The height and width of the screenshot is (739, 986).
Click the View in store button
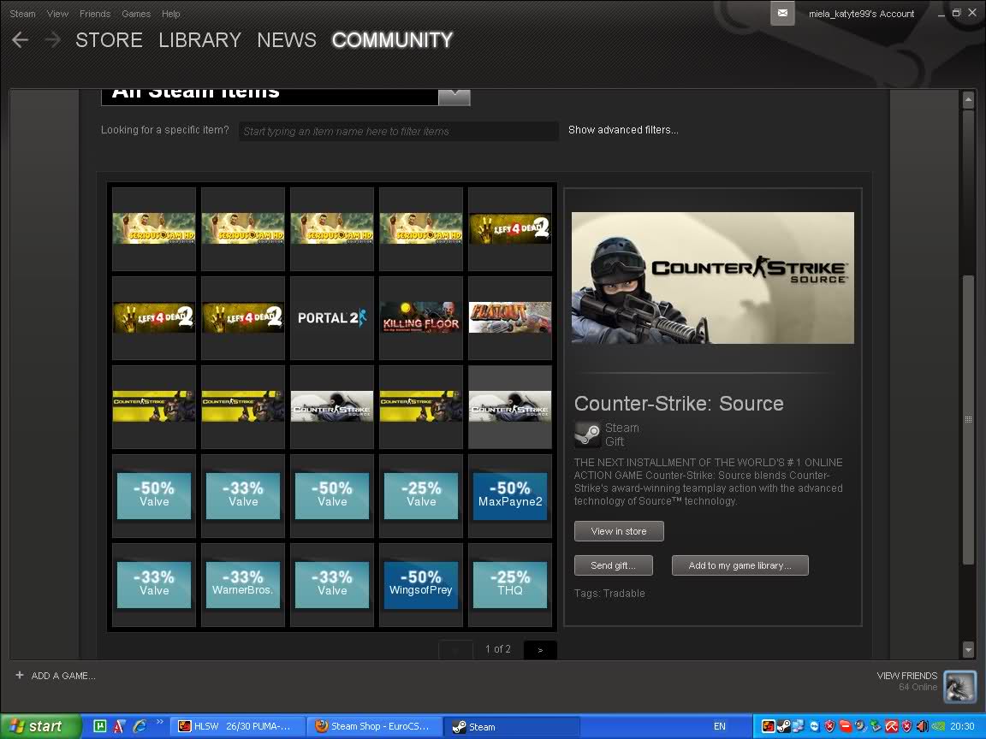[x=619, y=531]
